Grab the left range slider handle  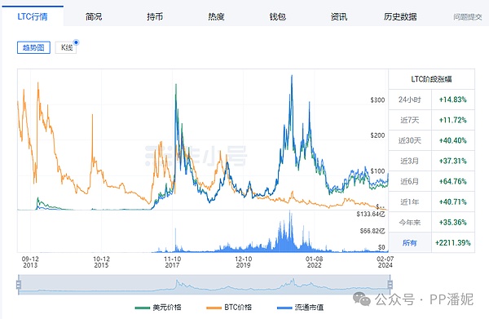pos(19,285)
